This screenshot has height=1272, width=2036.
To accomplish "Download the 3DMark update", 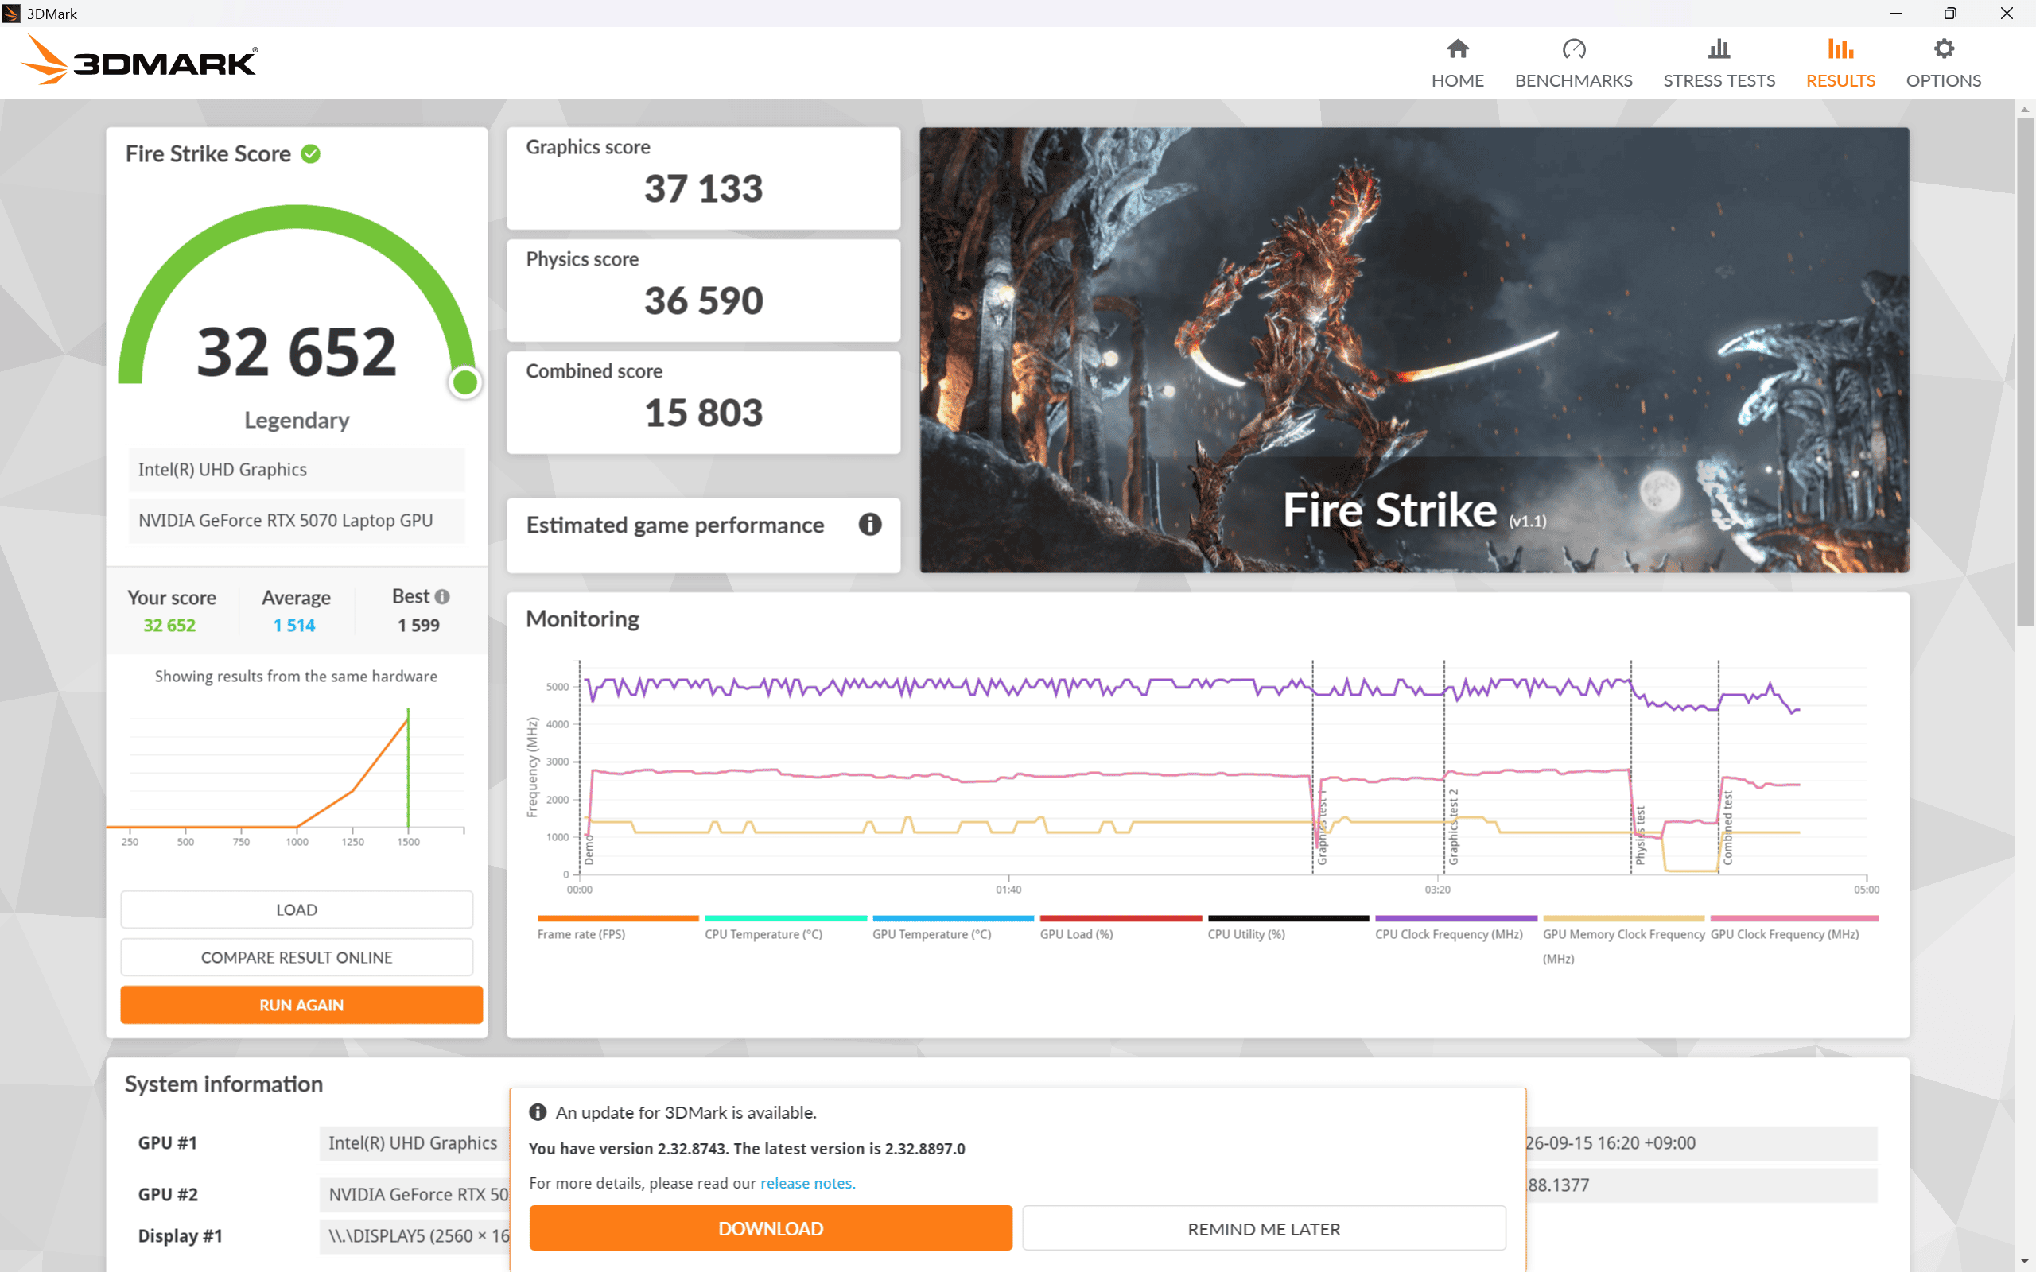I will pyautogui.click(x=771, y=1228).
